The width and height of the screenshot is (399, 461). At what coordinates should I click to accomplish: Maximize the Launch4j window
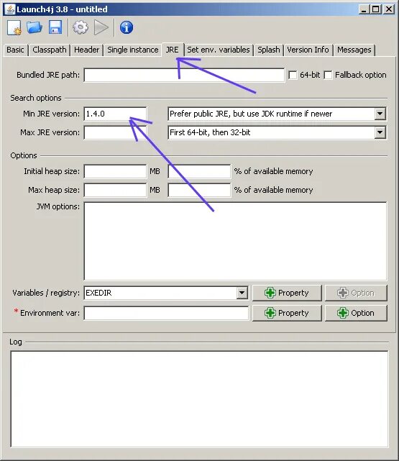(376, 9)
